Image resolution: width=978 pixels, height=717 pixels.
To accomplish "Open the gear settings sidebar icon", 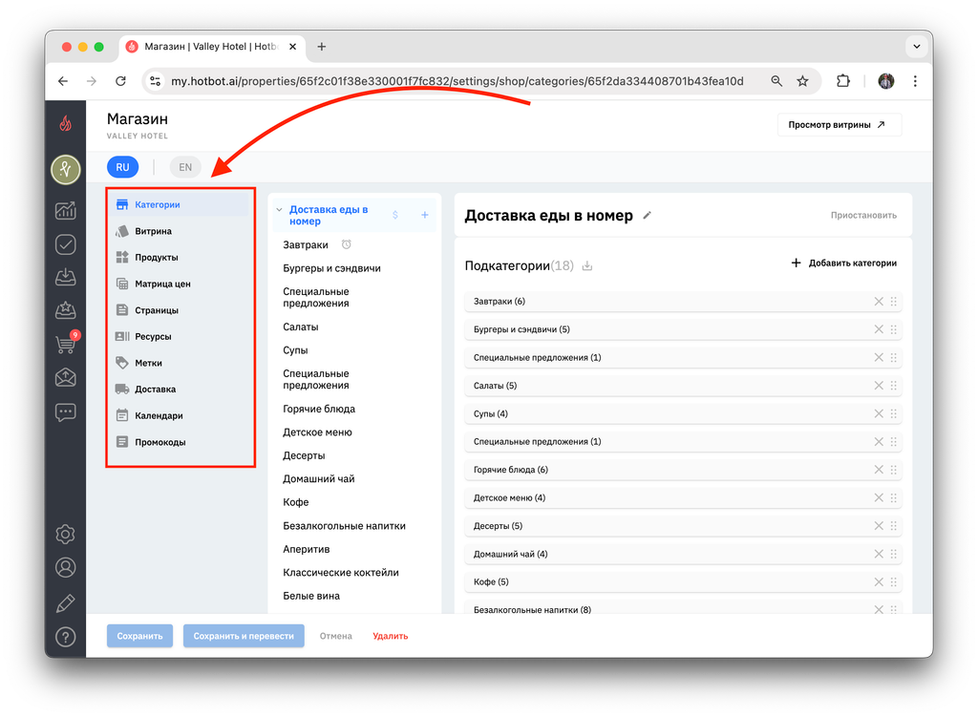I will [66, 535].
